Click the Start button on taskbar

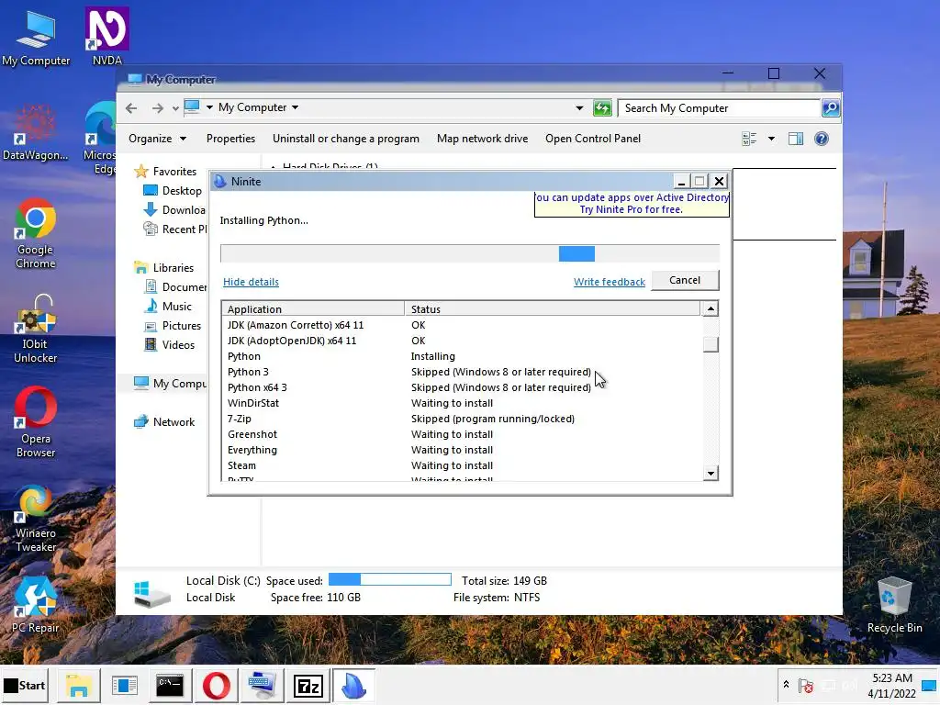25,685
